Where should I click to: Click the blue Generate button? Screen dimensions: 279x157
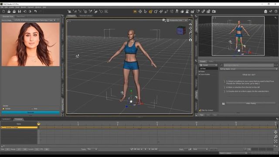point(31,113)
